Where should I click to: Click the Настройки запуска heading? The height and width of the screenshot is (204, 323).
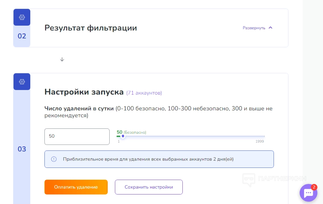click(84, 92)
